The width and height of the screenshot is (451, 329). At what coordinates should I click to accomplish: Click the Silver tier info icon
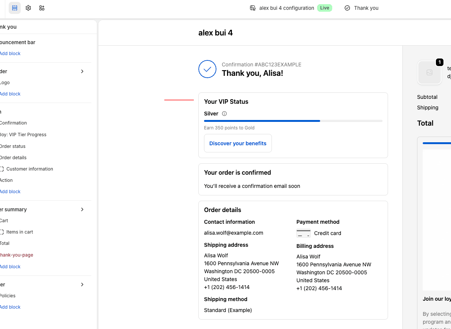pyautogui.click(x=225, y=114)
